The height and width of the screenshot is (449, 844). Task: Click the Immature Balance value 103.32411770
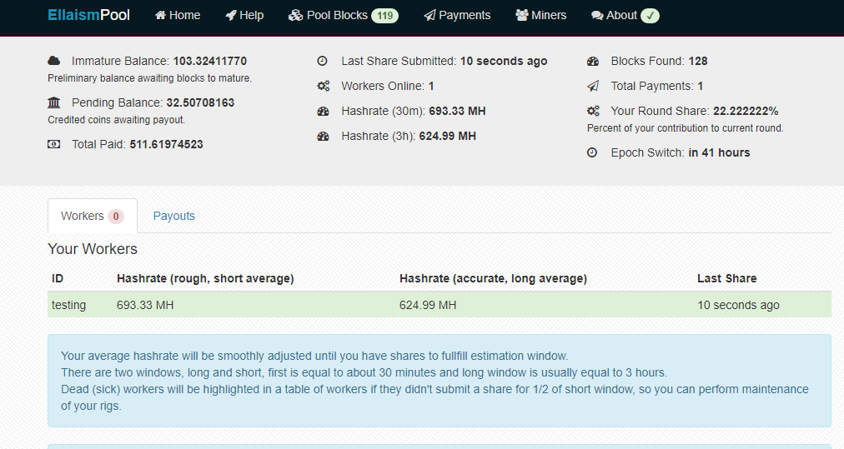(x=210, y=61)
